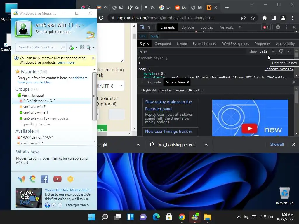The height and width of the screenshot is (224, 299).
Task: Switch to the Console tab in DevTools
Action: 187,27
